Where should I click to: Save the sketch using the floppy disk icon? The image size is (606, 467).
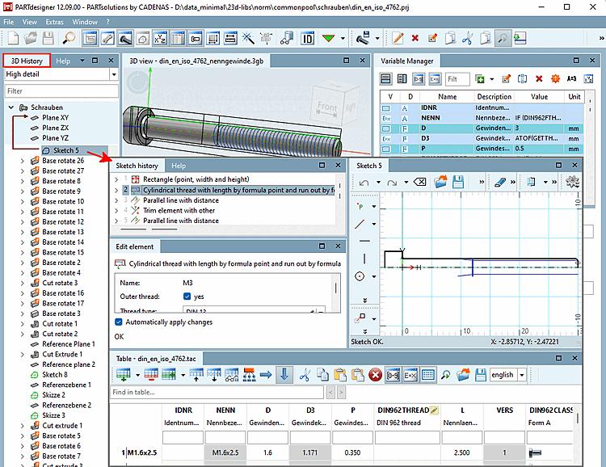(x=458, y=183)
